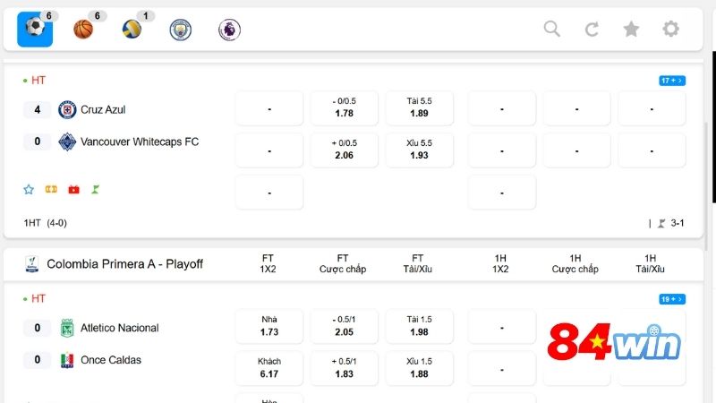Open the yellow scoreboard icon under Cruz Azul

click(51, 189)
